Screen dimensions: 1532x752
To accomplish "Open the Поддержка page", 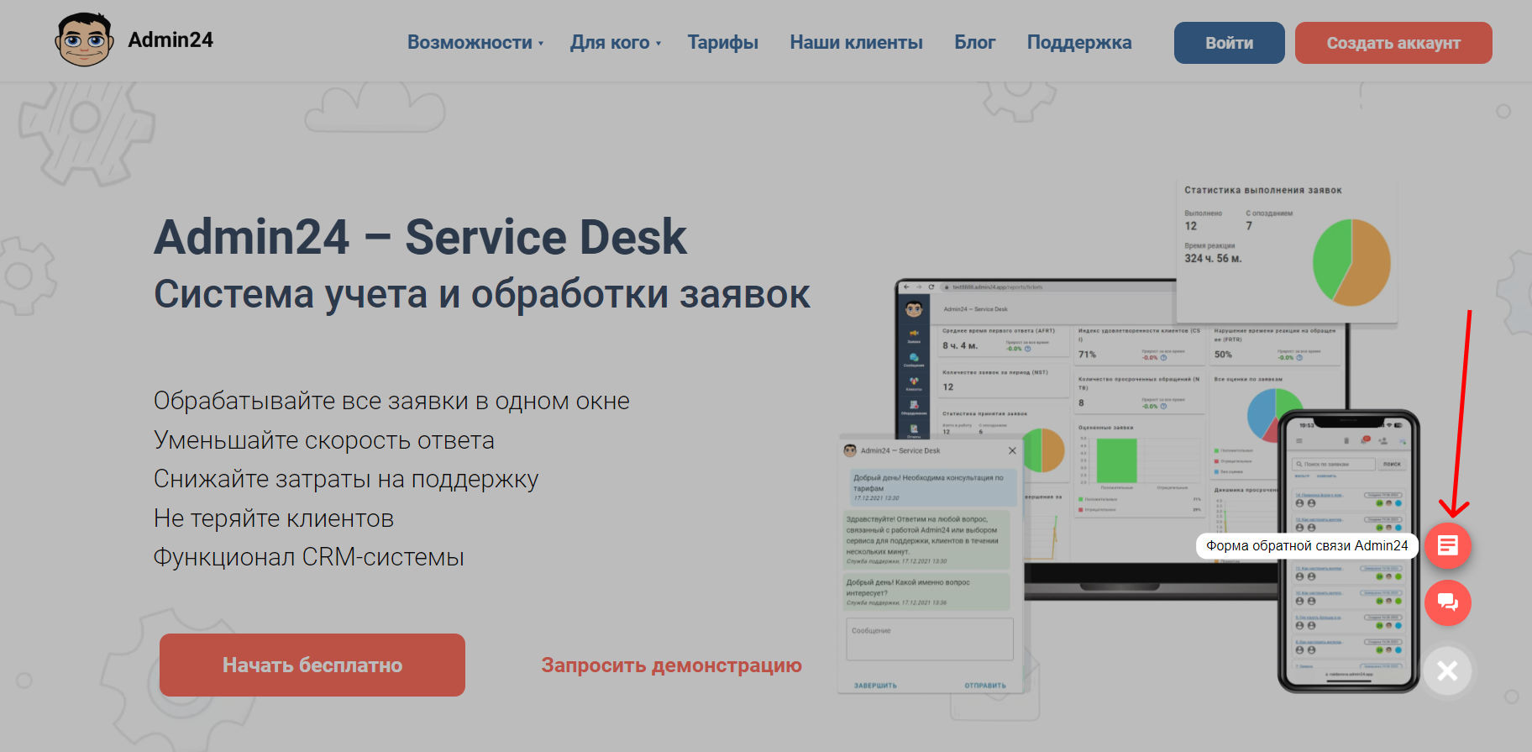I will pos(1079,42).
